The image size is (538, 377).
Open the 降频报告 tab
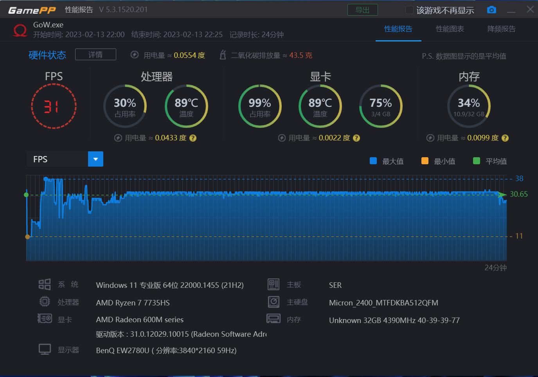502,29
